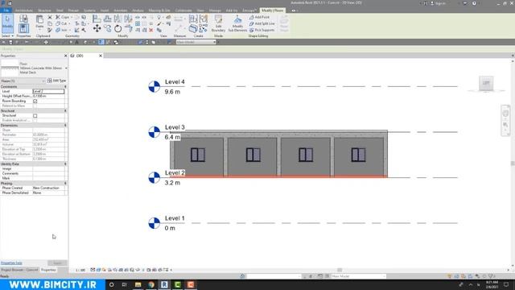Open the Collaborate ribbon tab
Screen dimensions: 515x290
pyautogui.click(x=183, y=10)
